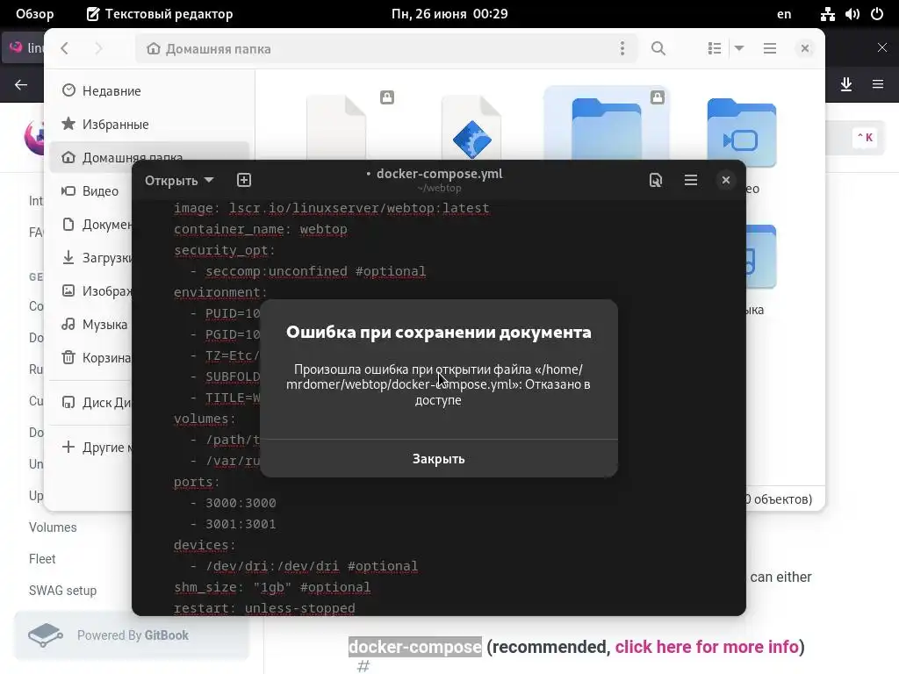Open the browser hamburger menu

878,85
